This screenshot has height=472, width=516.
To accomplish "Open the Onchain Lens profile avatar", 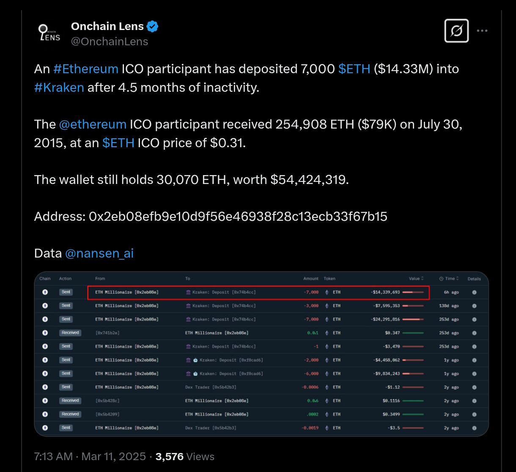I will [x=49, y=33].
